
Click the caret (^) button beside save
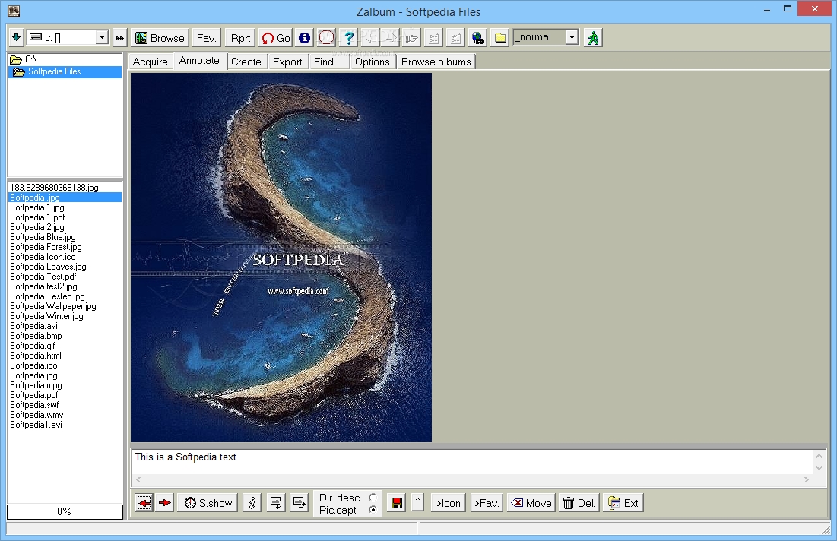tap(417, 502)
